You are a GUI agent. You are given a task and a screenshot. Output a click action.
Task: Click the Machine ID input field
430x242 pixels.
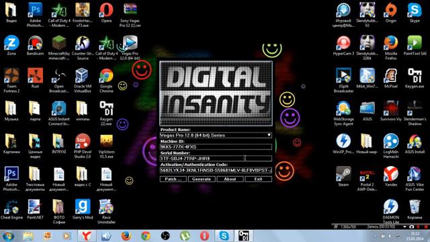coord(216,147)
